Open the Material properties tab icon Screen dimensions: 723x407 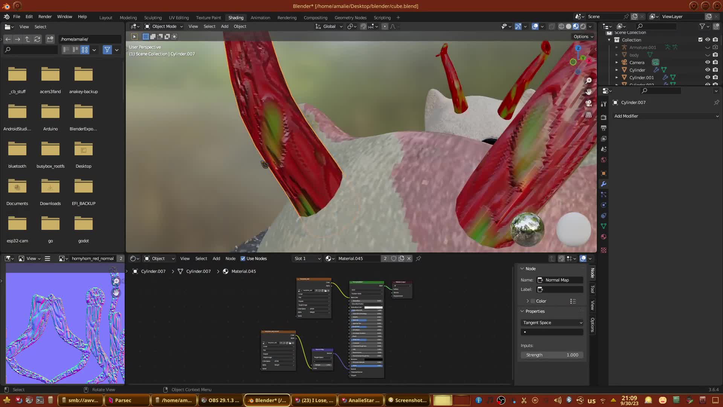tap(604, 237)
